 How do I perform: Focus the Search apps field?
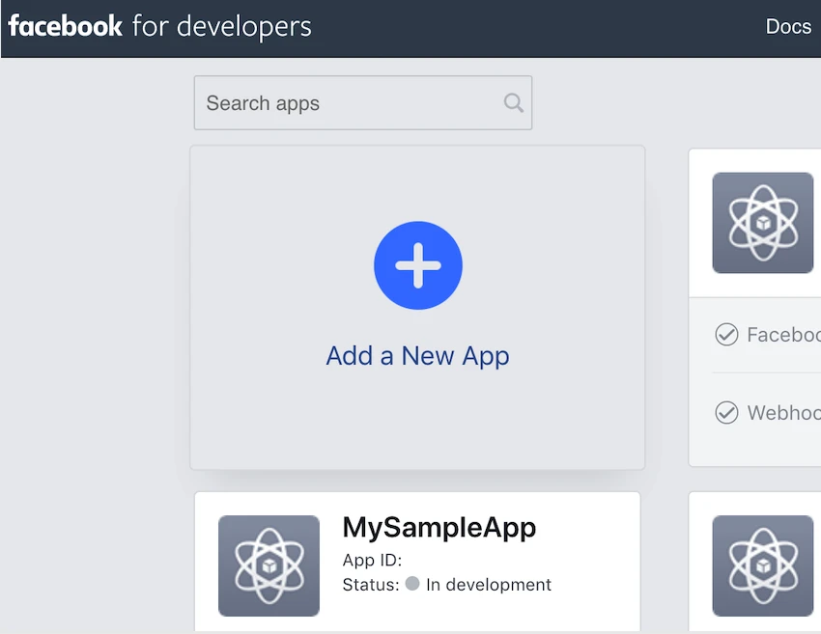363,102
